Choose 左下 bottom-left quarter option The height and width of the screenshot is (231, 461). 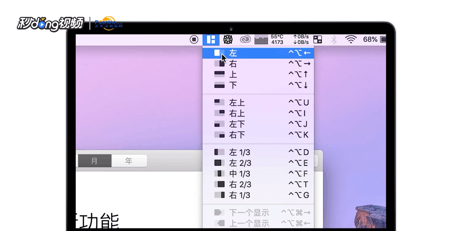[258, 124]
